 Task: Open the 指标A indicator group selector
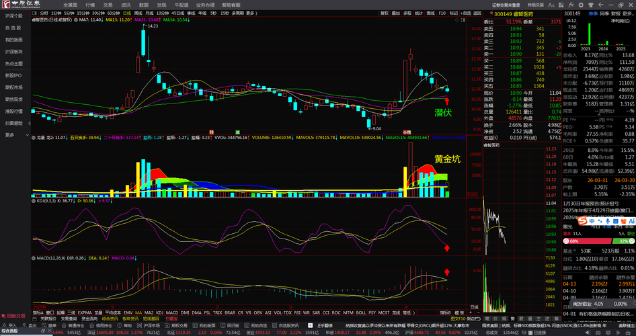pyautogui.click(x=38, y=312)
